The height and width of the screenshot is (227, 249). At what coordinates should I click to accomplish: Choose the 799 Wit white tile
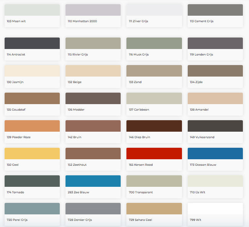click(215, 209)
